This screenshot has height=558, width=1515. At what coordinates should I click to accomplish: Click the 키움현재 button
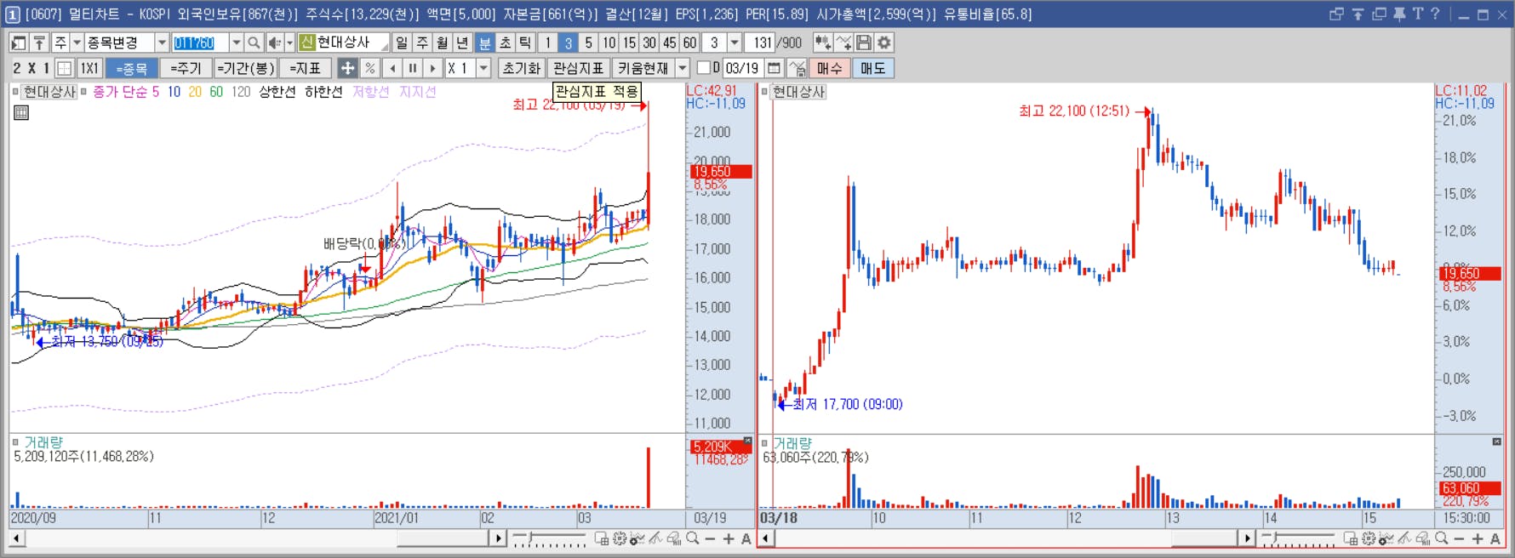[643, 68]
